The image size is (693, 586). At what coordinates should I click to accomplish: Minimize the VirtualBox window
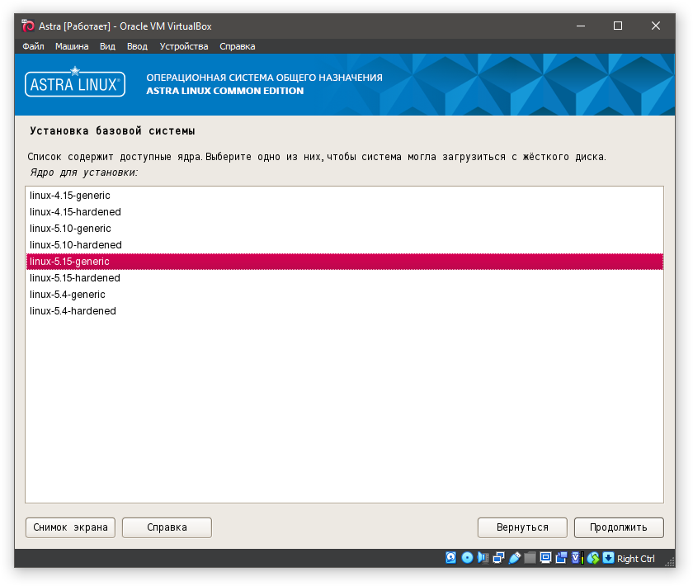pyautogui.click(x=581, y=26)
